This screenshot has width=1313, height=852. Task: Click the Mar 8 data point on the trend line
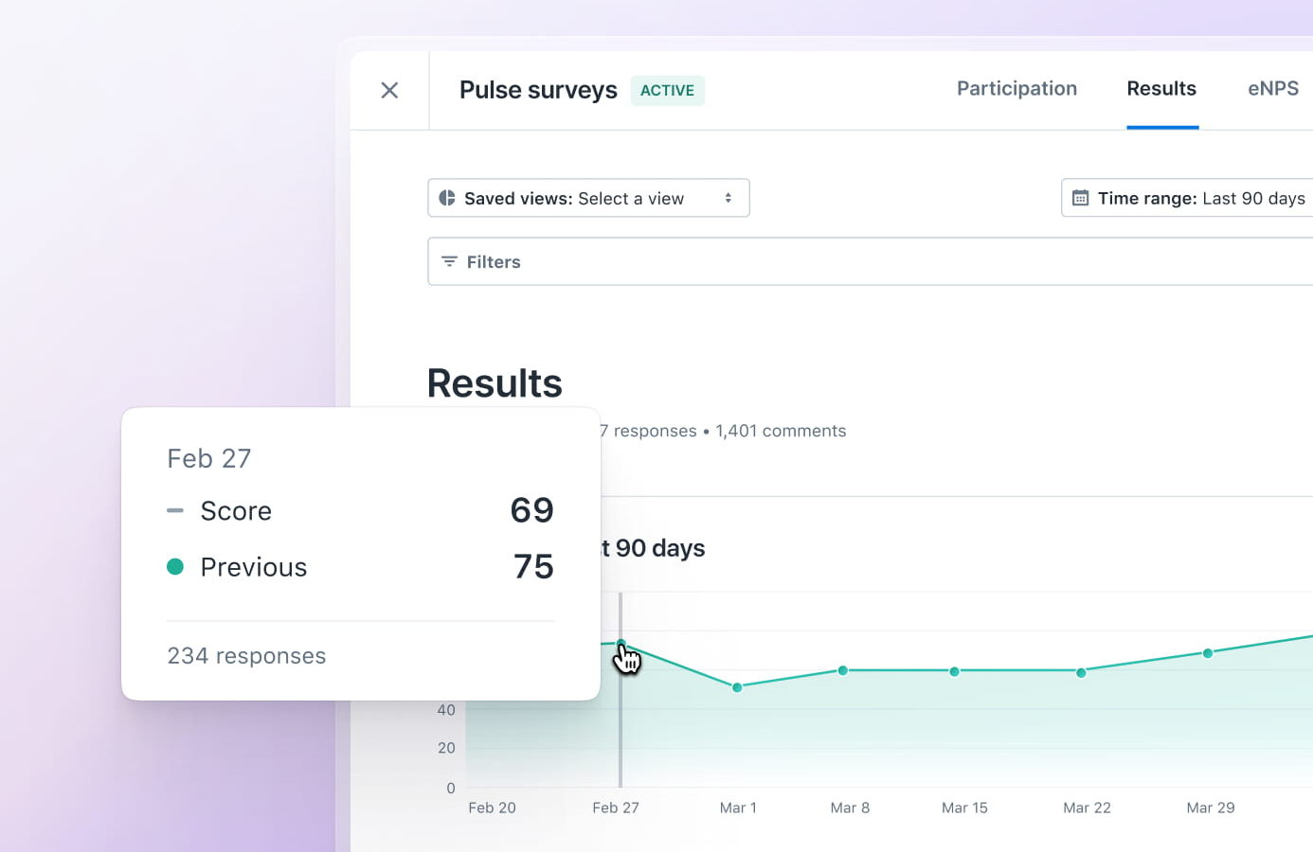(843, 670)
